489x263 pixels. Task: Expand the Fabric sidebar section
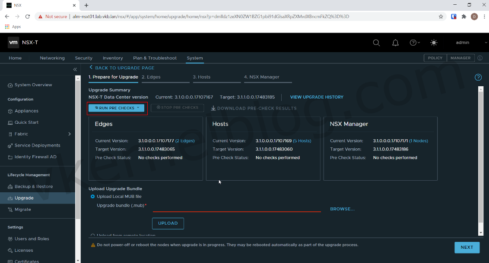(x=68, y=134)
